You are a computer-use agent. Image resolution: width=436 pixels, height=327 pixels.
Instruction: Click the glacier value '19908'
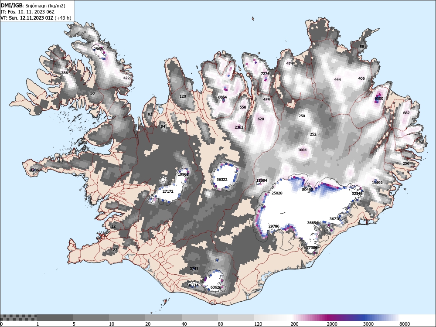[183, 174]
